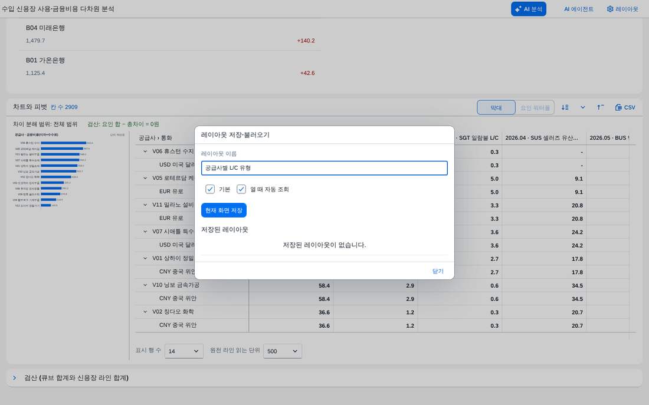Click the B04 미래은행 entry
Viewport: 649px width, 405px height.
pyautogui.click(x=45, y=28)
